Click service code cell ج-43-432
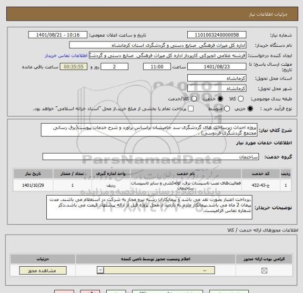 point(260,185)
